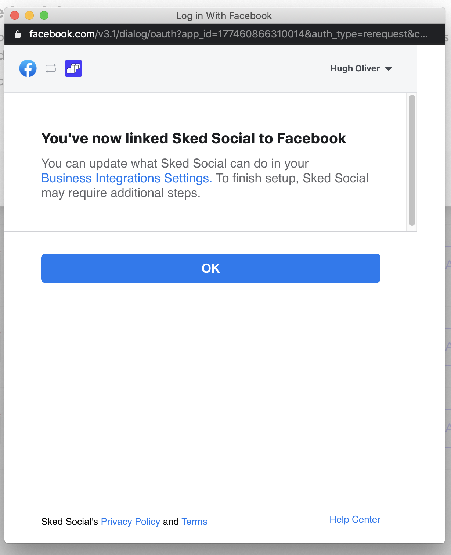Open the Terms link
The width and height of the screenshot is (451, 555).
click(194, 522)
